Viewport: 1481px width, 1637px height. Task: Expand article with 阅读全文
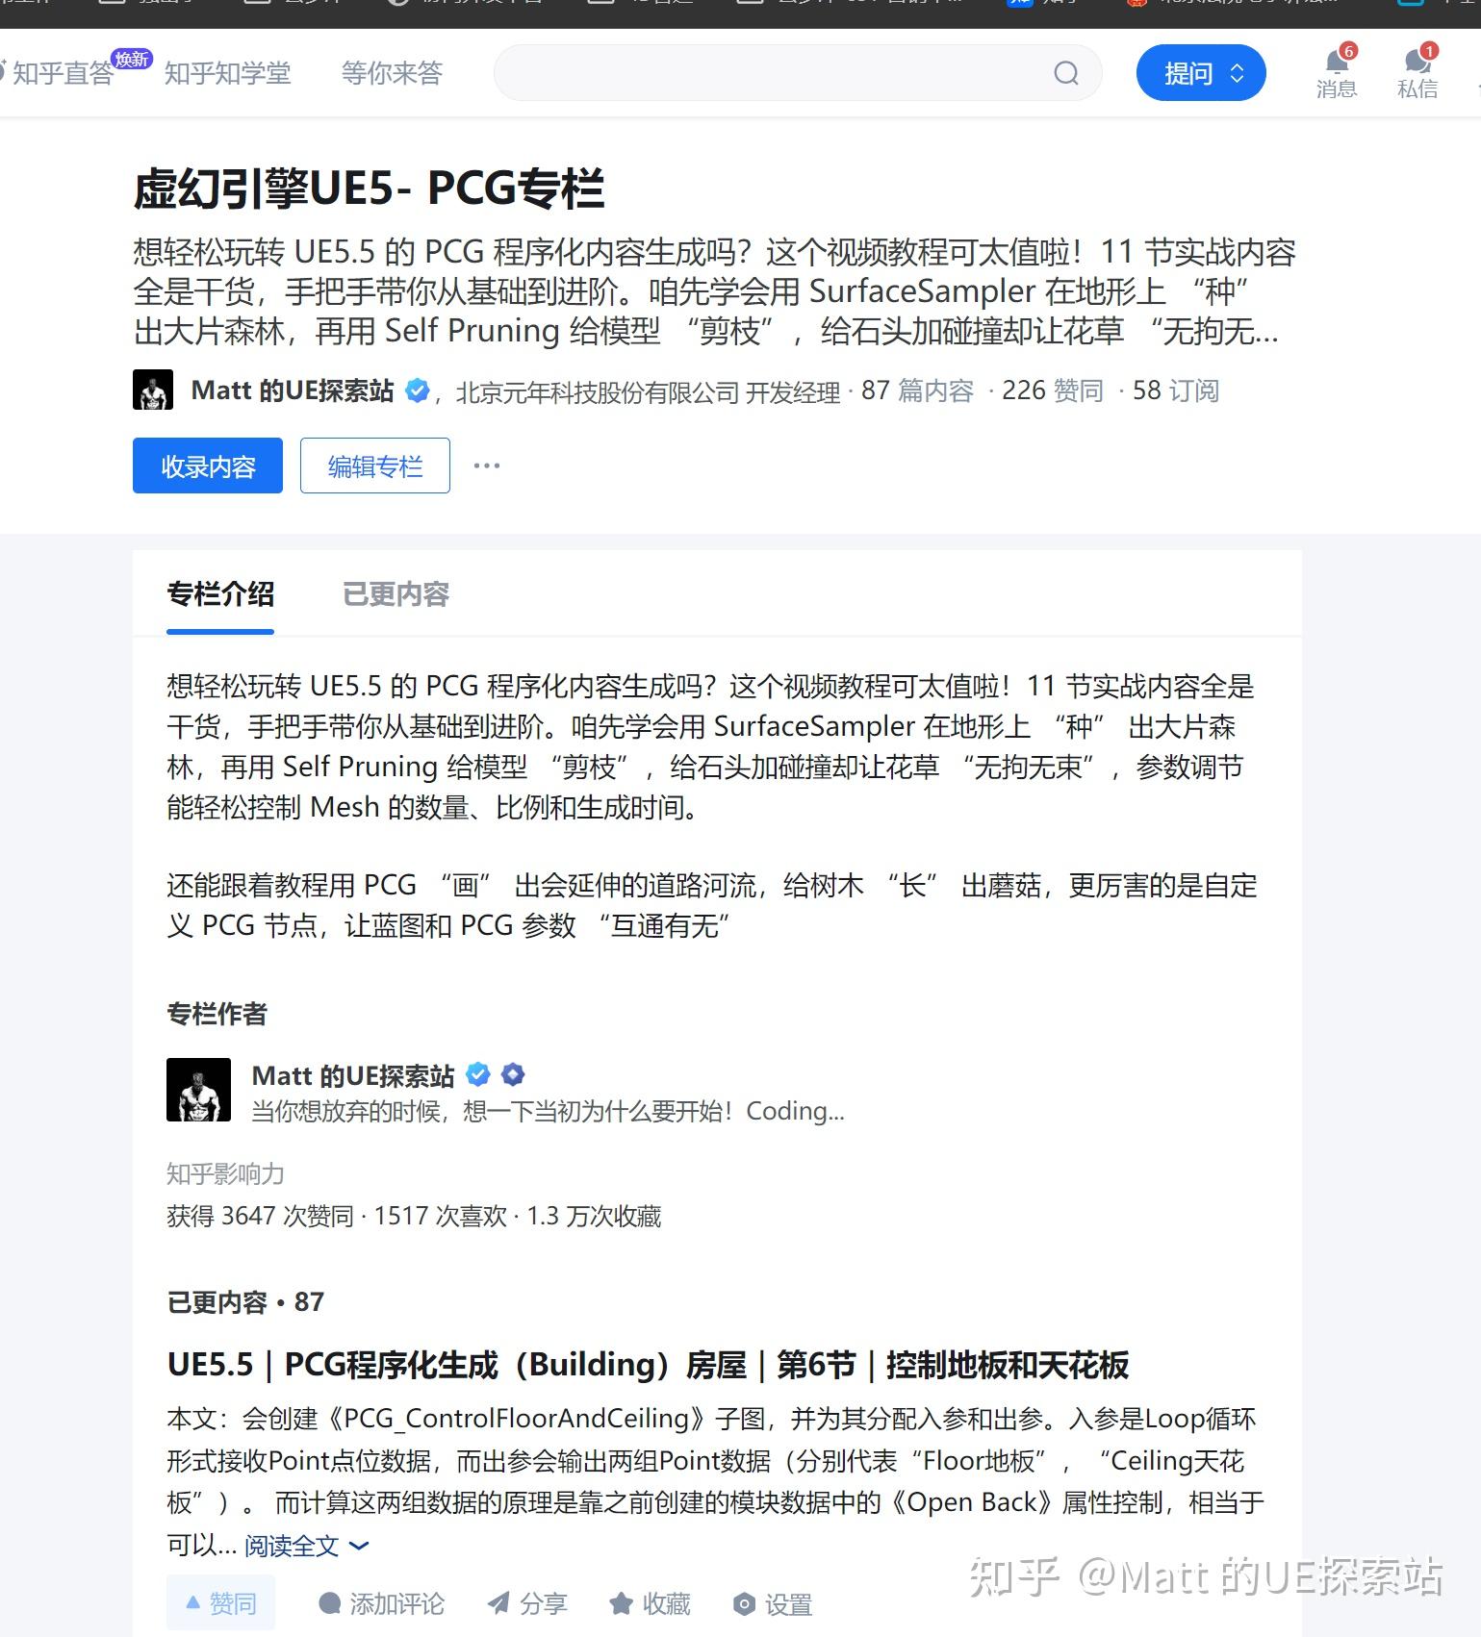307,1546
